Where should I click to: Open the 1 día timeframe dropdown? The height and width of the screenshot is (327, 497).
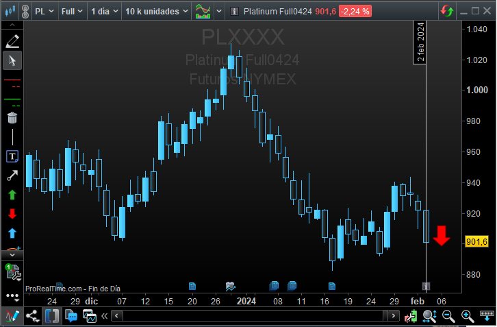pos(104,12)
